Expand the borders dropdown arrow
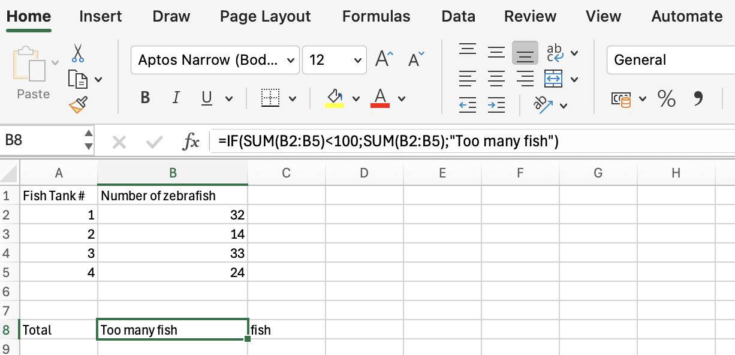This screenshot has height=355, width=735. pyautogui.click(x=292, y=98)
